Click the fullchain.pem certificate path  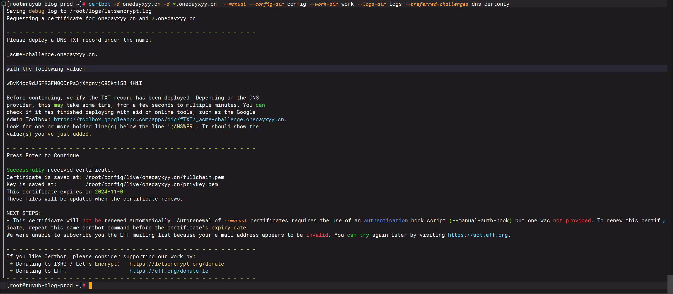(155, 177)
